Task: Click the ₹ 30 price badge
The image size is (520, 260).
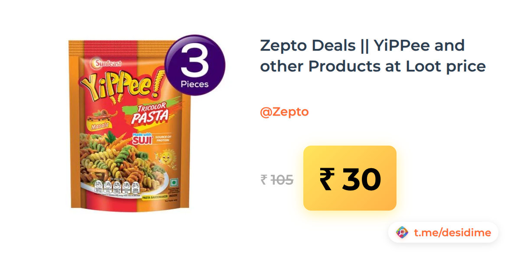Action: (350, 178)
